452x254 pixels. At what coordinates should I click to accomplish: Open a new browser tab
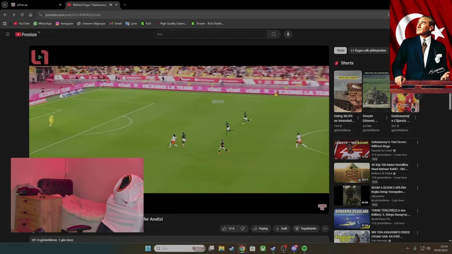[125, 5]
